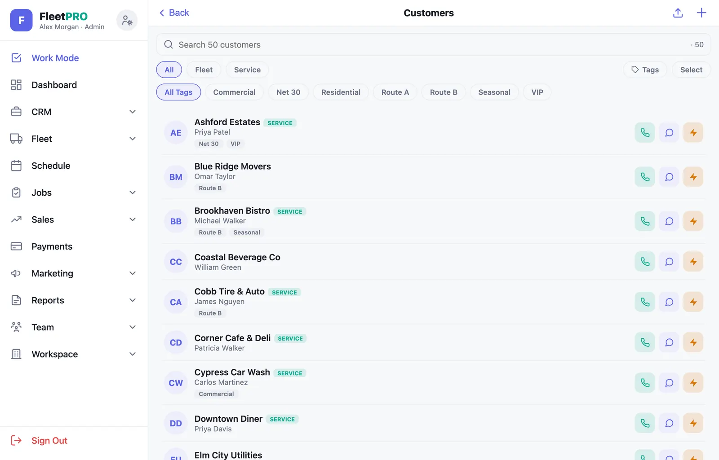Screen dimensions: 719x460
Task: Open quick action for Ashford Estates
Action: click(x=693, y=132)
